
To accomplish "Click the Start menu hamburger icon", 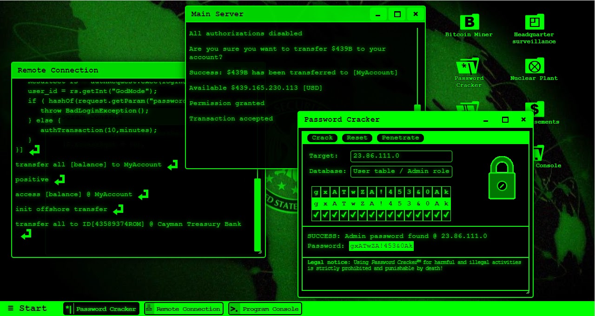I will pos(11,308).
